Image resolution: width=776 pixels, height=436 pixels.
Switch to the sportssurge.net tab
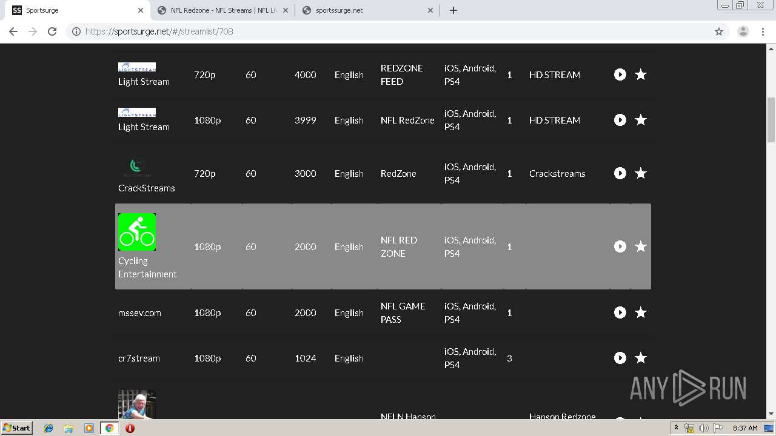[x=367, y=10]
